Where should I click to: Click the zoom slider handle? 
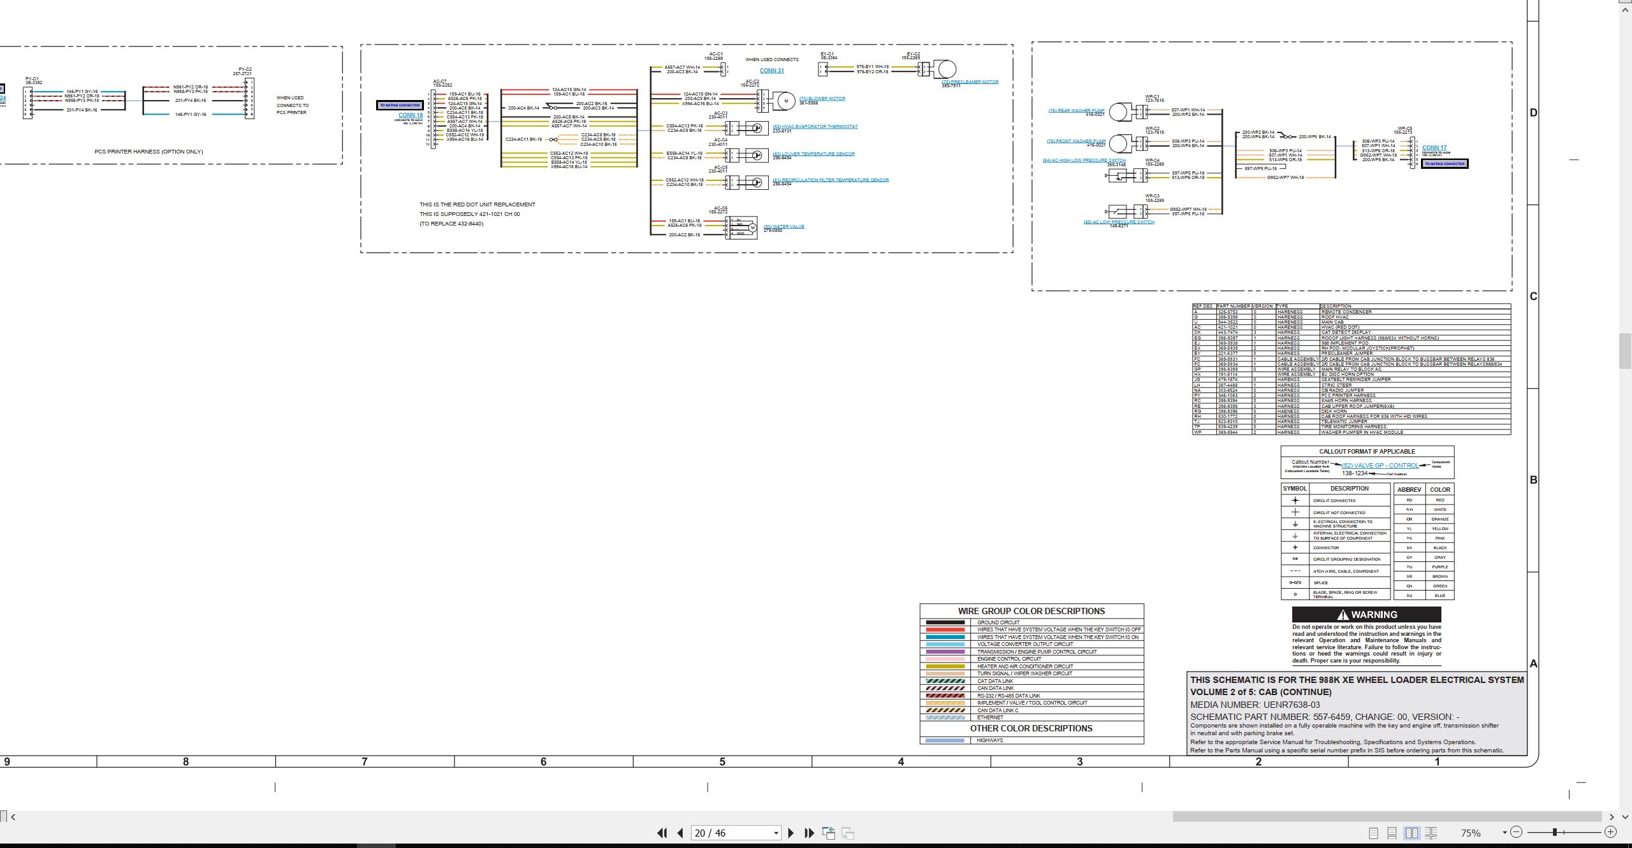click(x=1555, y=831)
